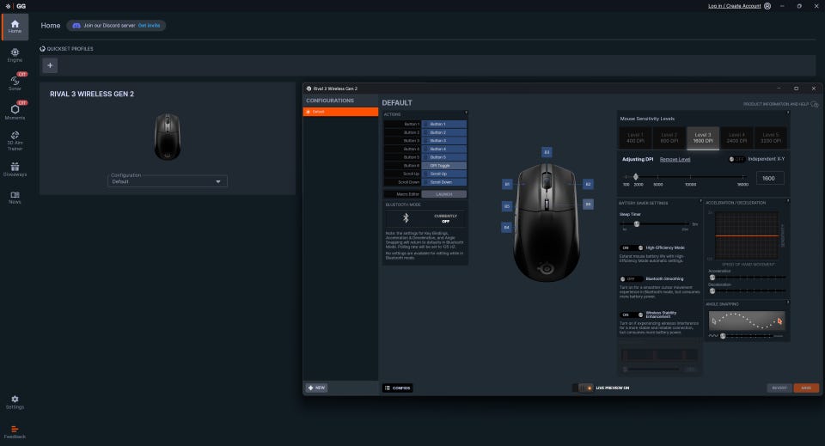Click the Get invite Discord link
The image size is (825, 446).
(x=149, y=25)
